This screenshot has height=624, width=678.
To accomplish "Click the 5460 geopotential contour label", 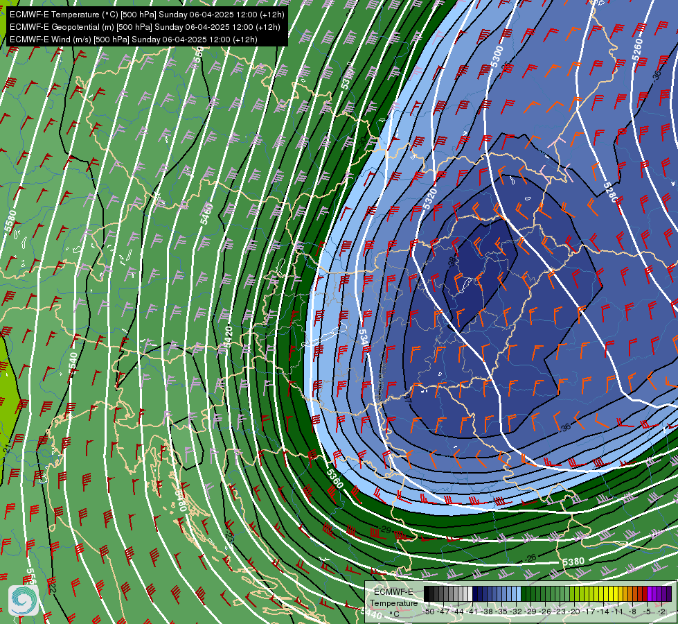I will click(x=206, y=214).
